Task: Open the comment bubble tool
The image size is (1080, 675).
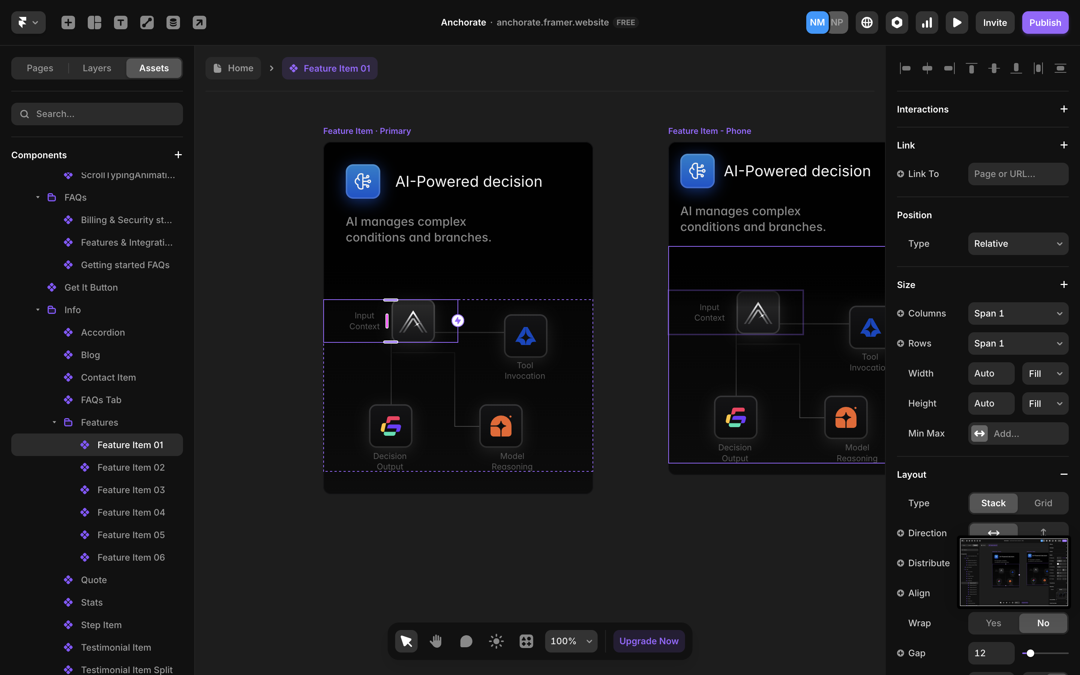Action: coord(466,641)
